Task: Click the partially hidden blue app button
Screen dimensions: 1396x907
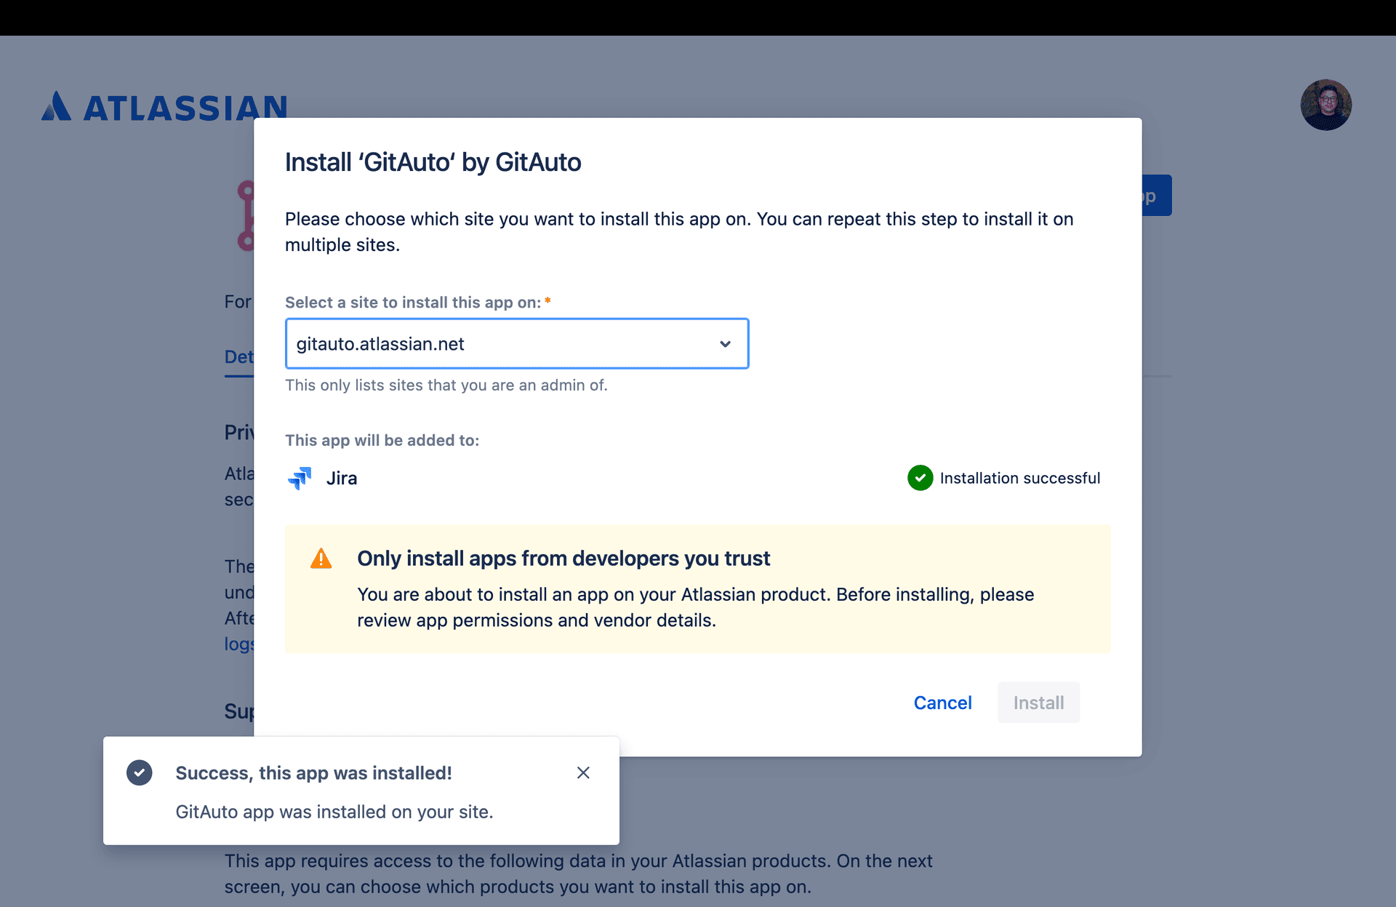Action: pos(1157,196)
